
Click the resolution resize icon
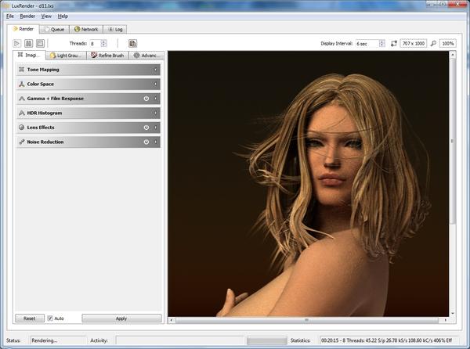click(394, 44)
